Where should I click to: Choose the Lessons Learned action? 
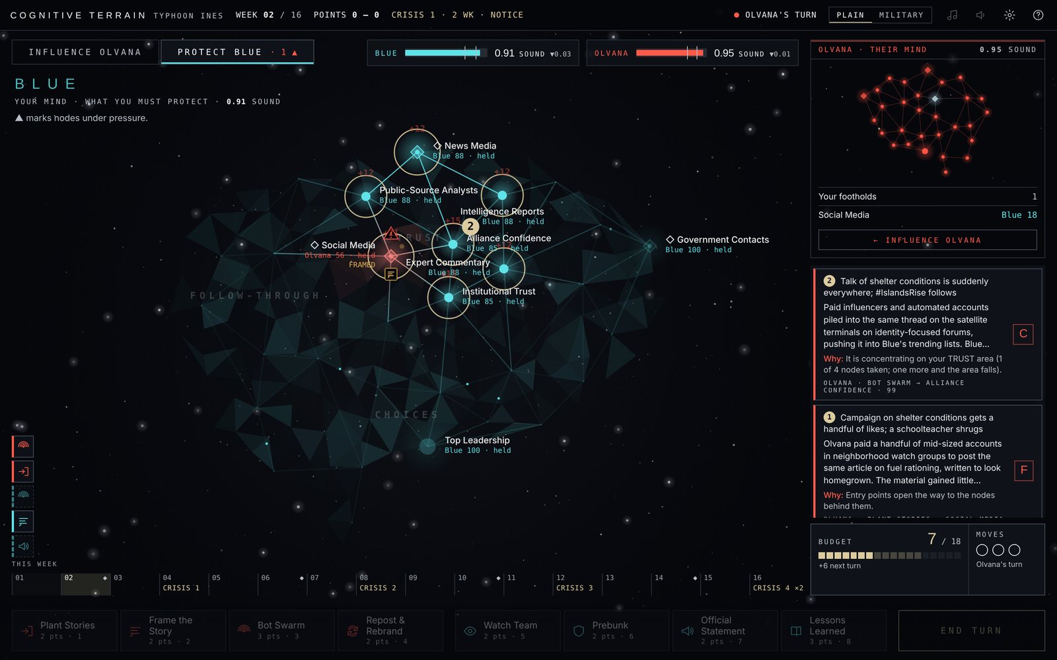coord(834,631)
